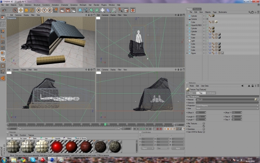The width and height of the screenshot is (260, 163).
Task: Open the Side dropdown
Action: 227,108
